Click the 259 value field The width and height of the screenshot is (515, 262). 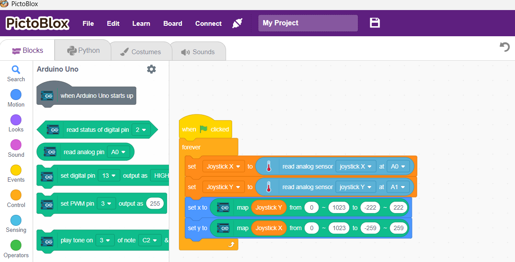pyautogui.click(x=398, y=228)
